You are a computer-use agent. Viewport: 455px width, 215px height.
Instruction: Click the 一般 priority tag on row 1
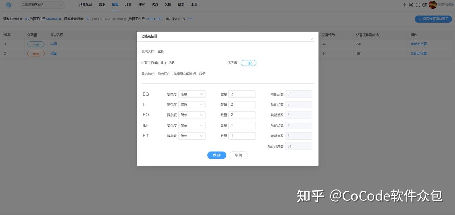pyautogui.click(x=36, y=44)
